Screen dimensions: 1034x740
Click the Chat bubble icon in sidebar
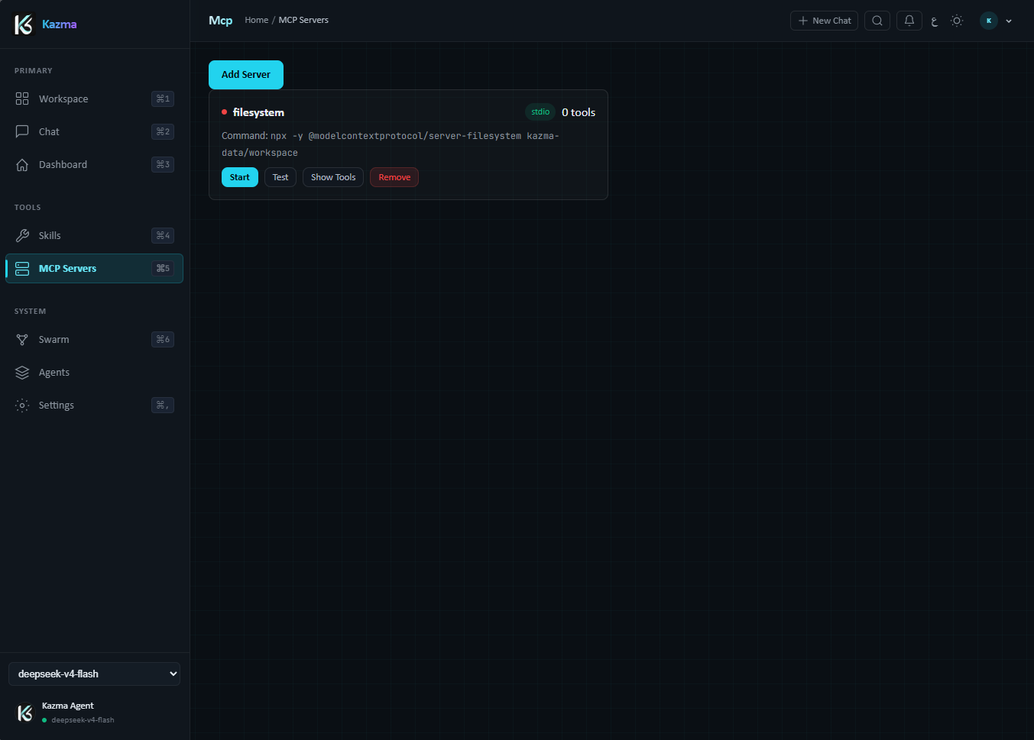coord(22,131)
